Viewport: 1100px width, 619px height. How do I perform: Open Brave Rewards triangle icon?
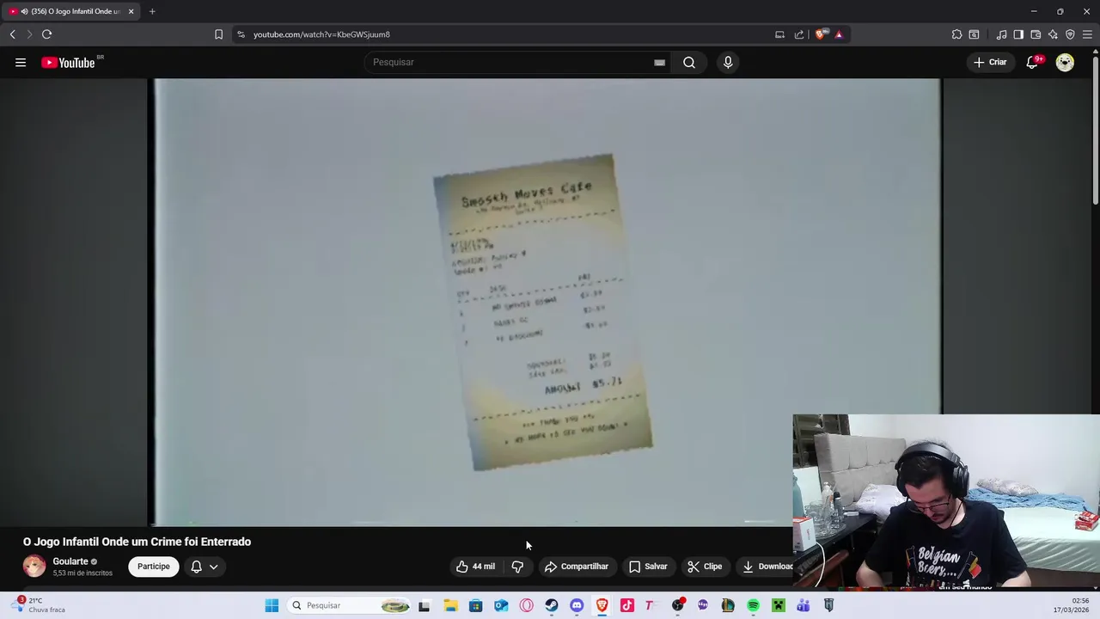[839, 34]
